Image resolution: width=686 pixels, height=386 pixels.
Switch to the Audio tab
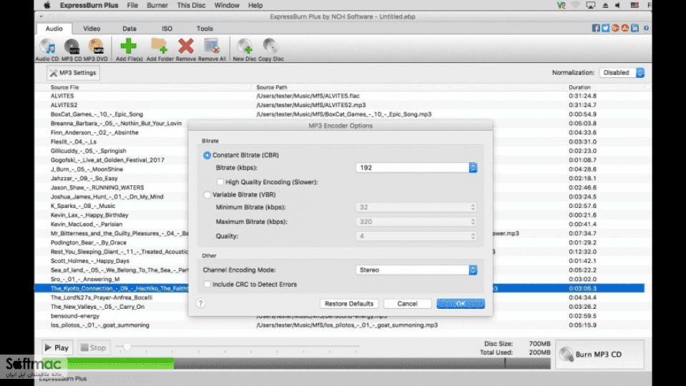pos(54,29)
